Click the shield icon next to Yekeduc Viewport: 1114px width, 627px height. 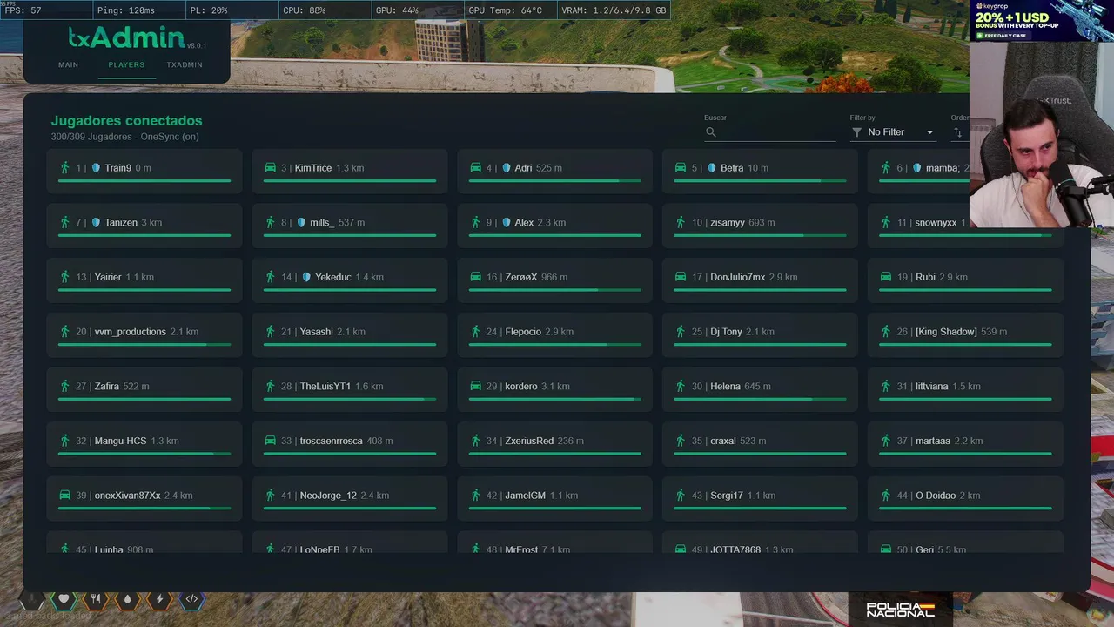(306, 277)
